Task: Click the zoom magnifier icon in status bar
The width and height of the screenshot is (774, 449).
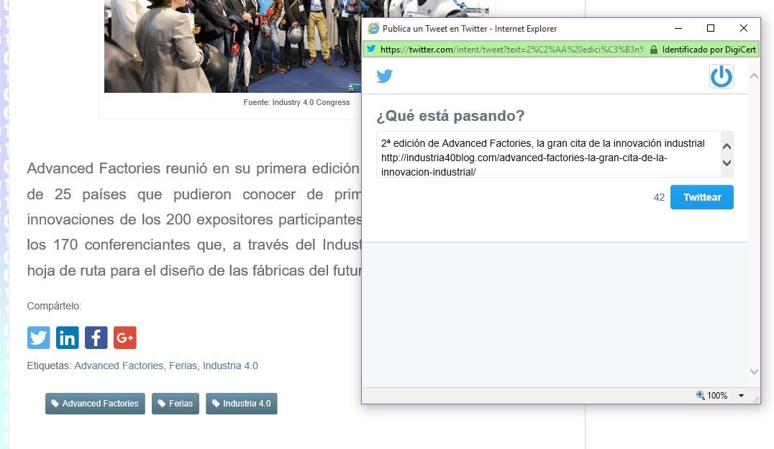Action: (700, 395)
